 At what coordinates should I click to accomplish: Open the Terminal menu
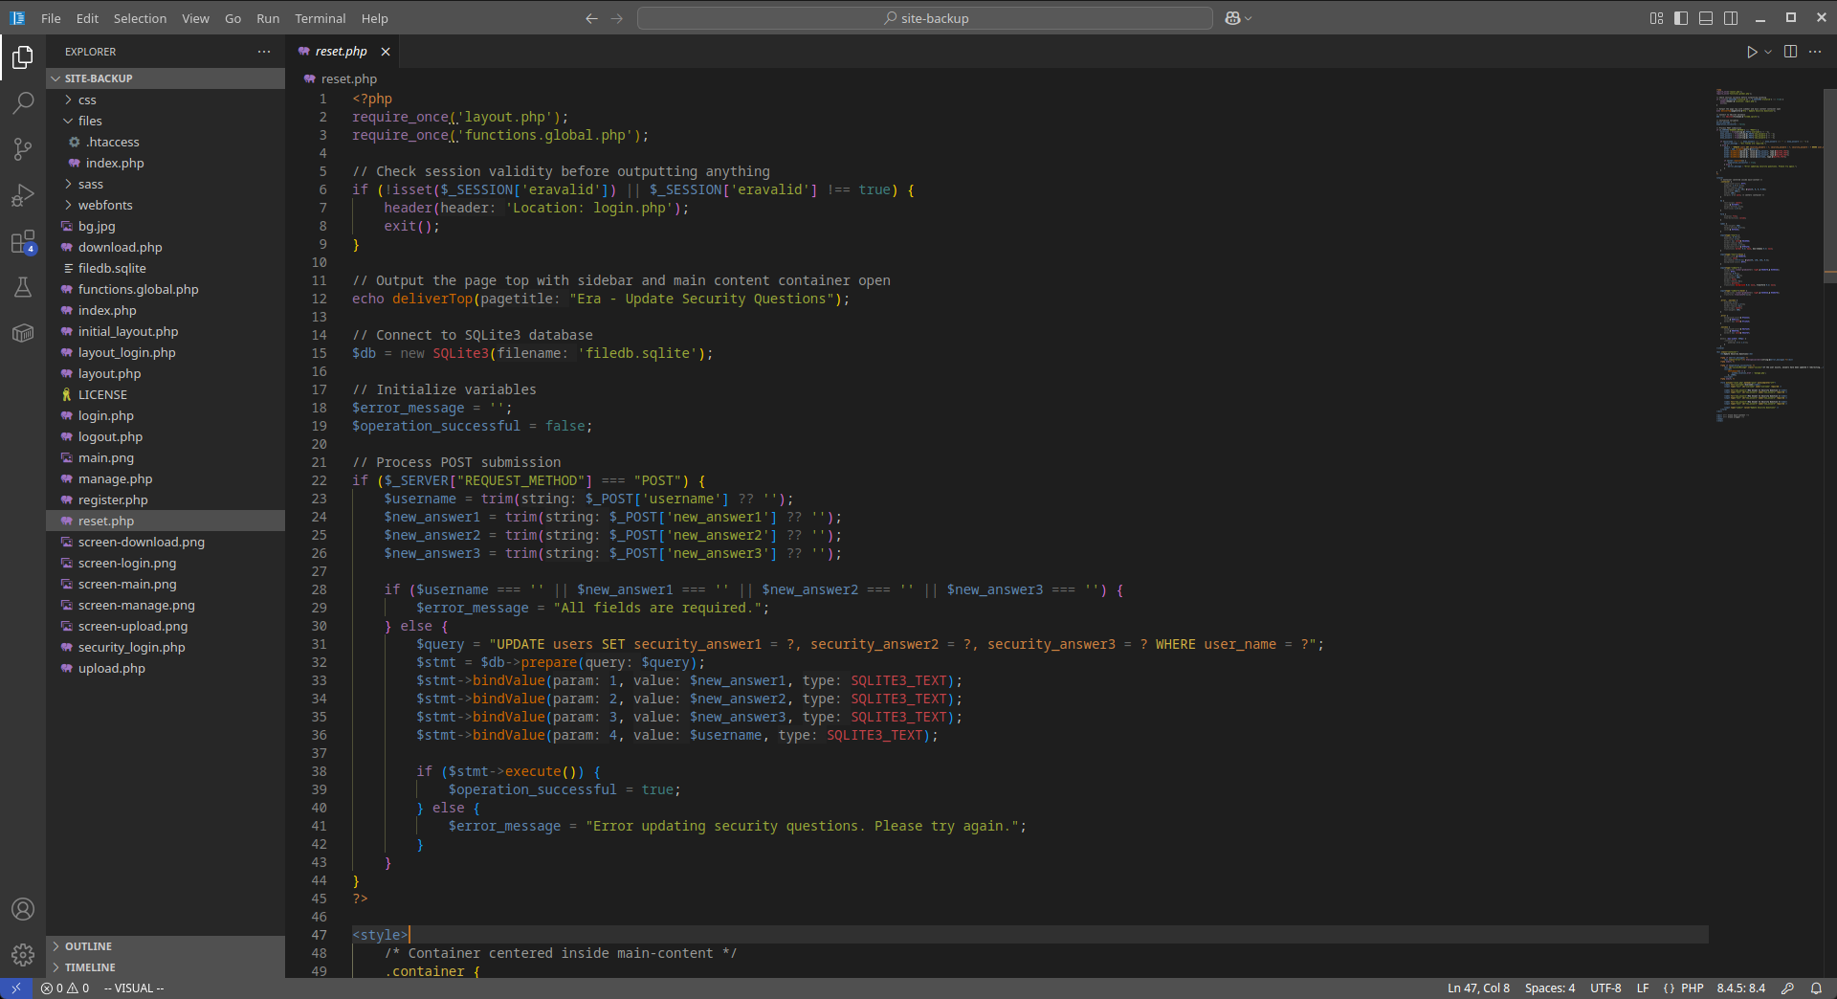[320, 18]
